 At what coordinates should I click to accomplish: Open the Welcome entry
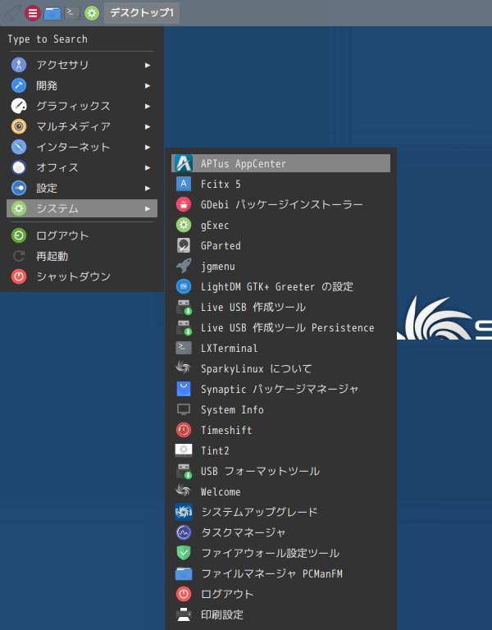point(280,491)
